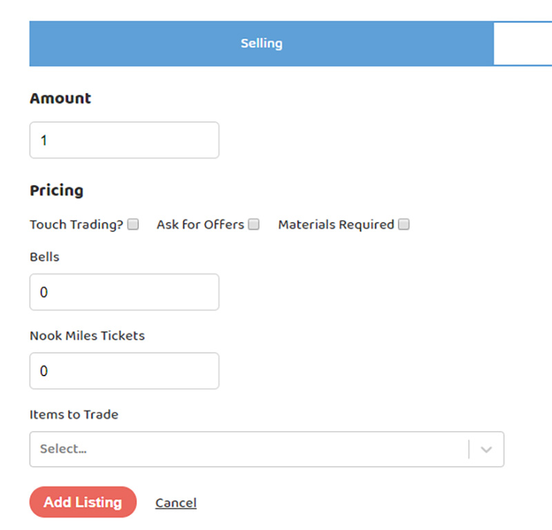
Task: Open the Items to Trade select box
Action: [248, 449]
